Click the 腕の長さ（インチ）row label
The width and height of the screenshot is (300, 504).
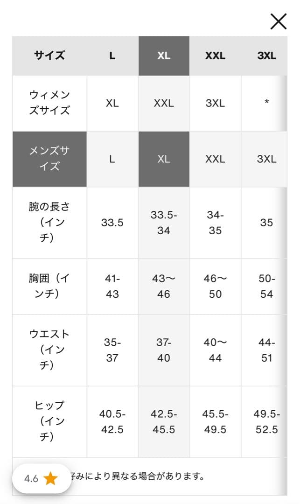pos(49,223)
